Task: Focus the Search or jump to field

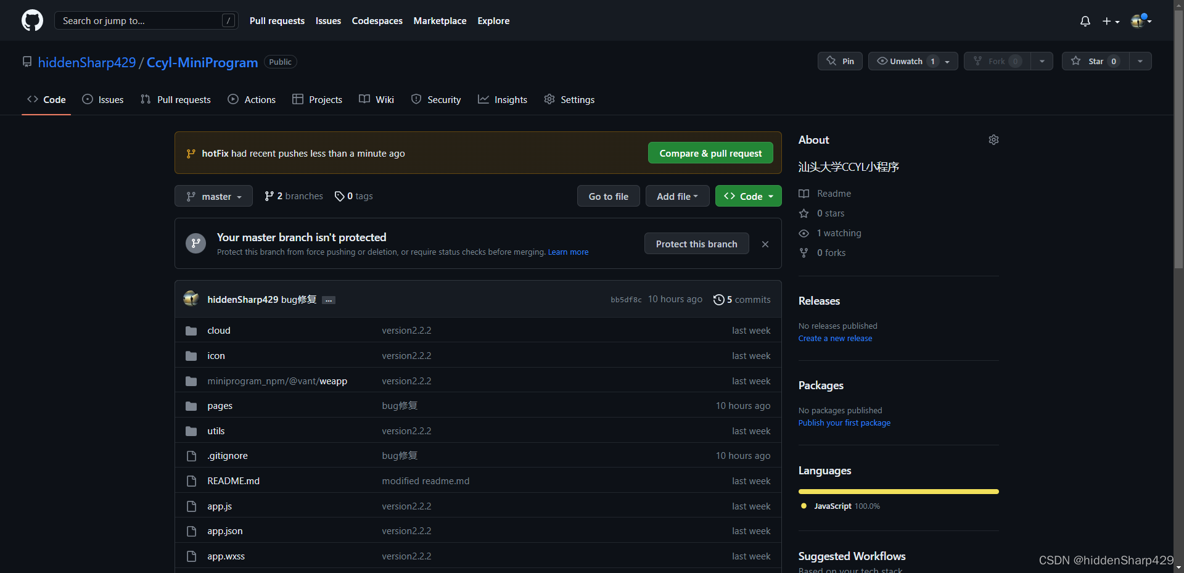Action: click(x=146, y=20)
